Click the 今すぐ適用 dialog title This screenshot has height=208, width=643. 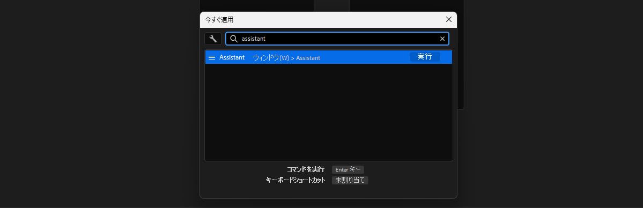coord(219,20)
